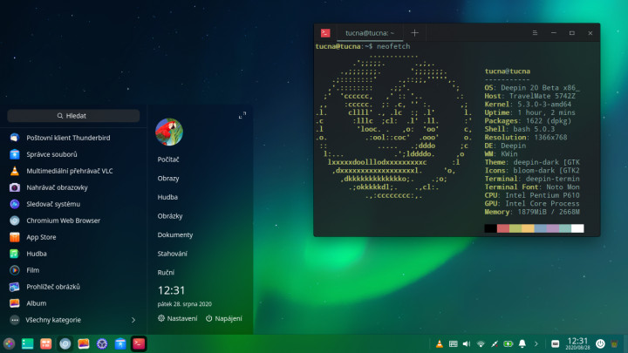Open Obrazy folder shortcut

(168, 178)
